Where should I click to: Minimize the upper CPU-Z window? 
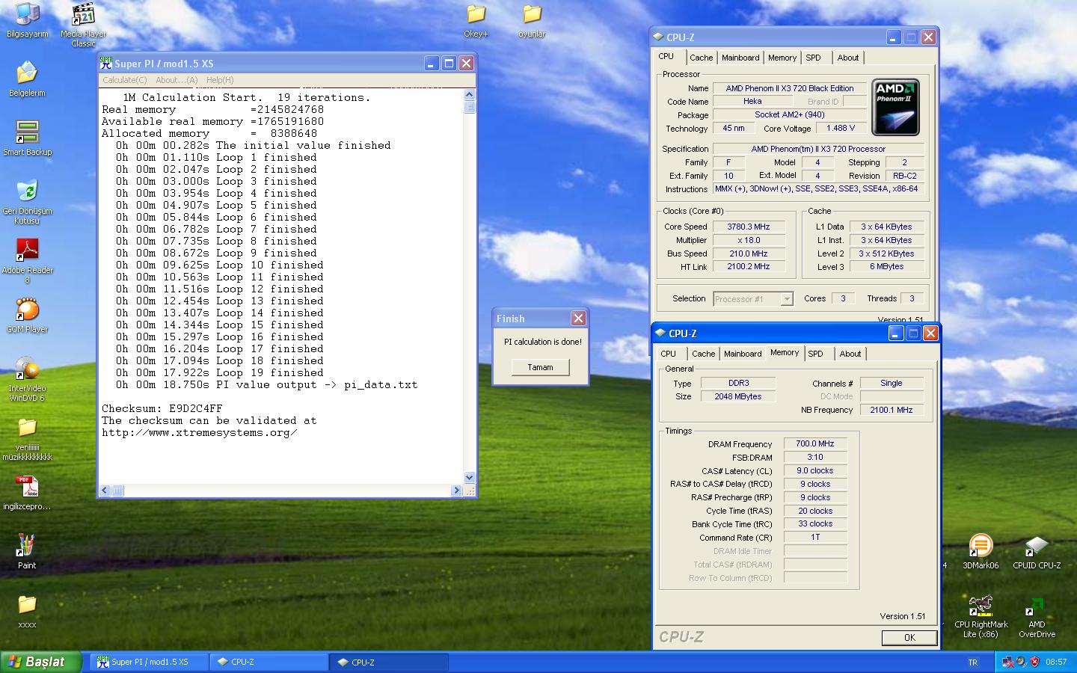coord(894,37)
